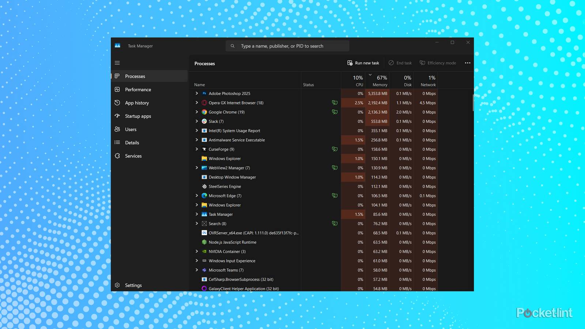Select the Processes tab
This screenshot has width=585, height=329.
[x=135, y=76]
